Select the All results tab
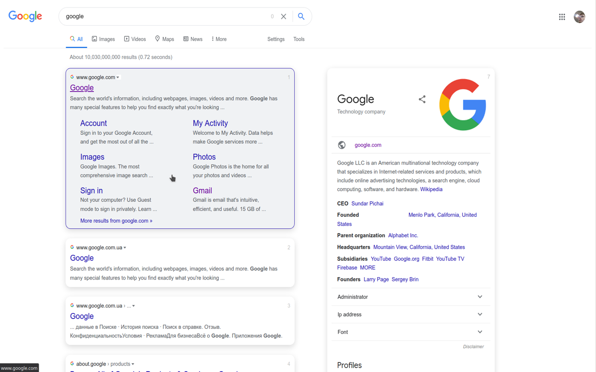 (x=76, y=39)
